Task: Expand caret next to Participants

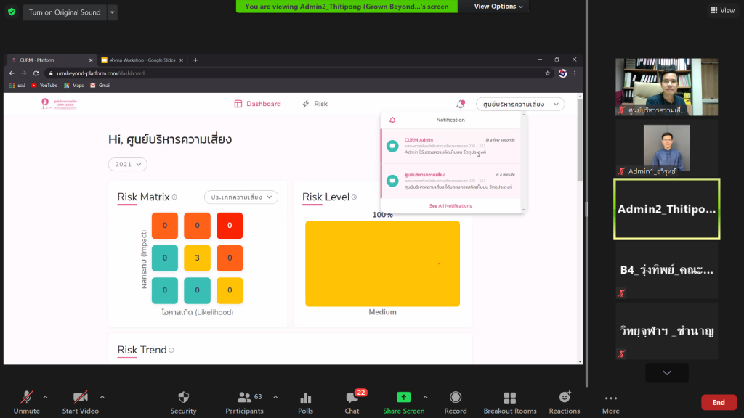Action: [275, 397]
